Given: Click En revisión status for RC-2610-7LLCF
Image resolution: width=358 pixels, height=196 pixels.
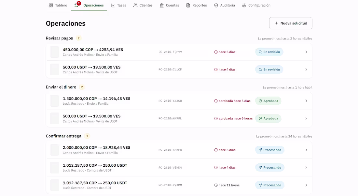Looking at the screenshot, I should pos(269,69).
